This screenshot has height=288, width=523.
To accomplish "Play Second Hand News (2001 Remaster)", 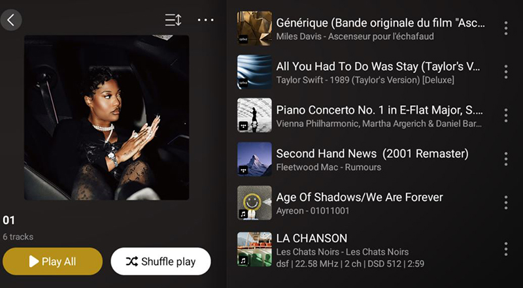I will pos(372,153).
